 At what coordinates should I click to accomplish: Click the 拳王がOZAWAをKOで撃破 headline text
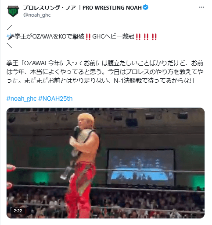point(50,37)
